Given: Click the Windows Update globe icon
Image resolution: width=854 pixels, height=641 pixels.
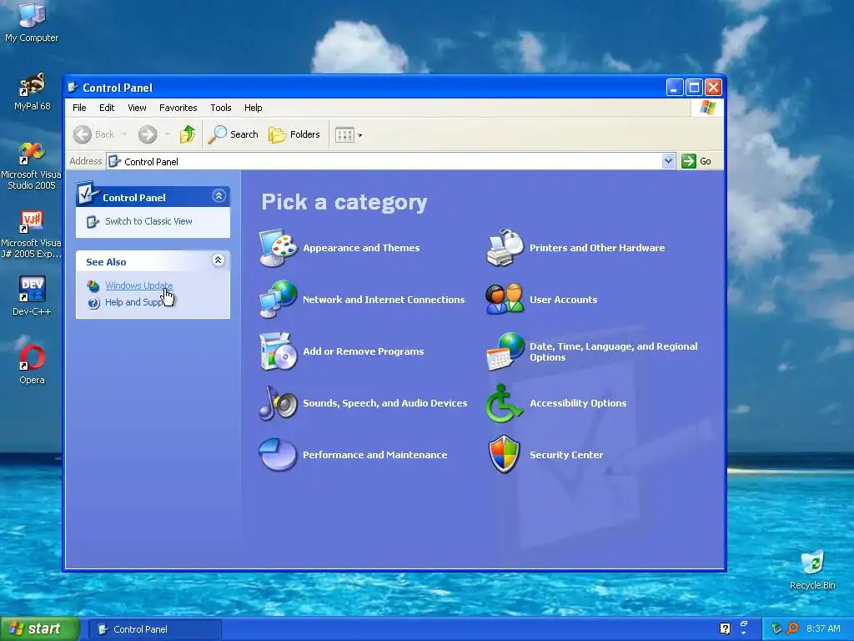Looking at the screenshot, I should point(93,285).
